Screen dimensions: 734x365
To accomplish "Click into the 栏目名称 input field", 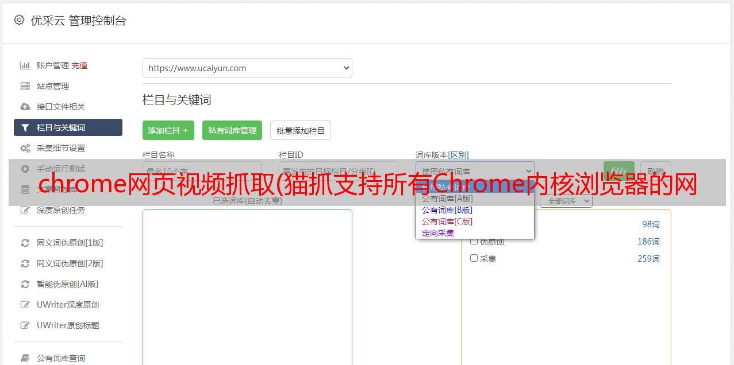I will [x=202, y=171].
